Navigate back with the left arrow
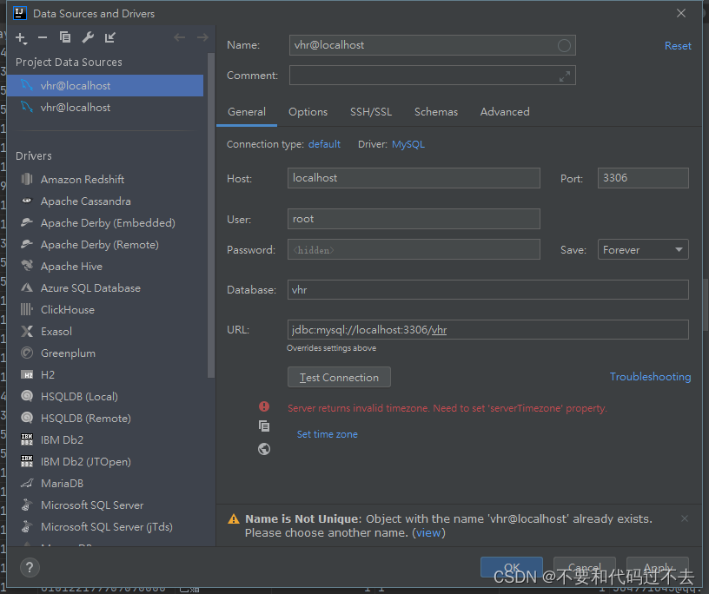709x594 pixels. click(179, 38)
